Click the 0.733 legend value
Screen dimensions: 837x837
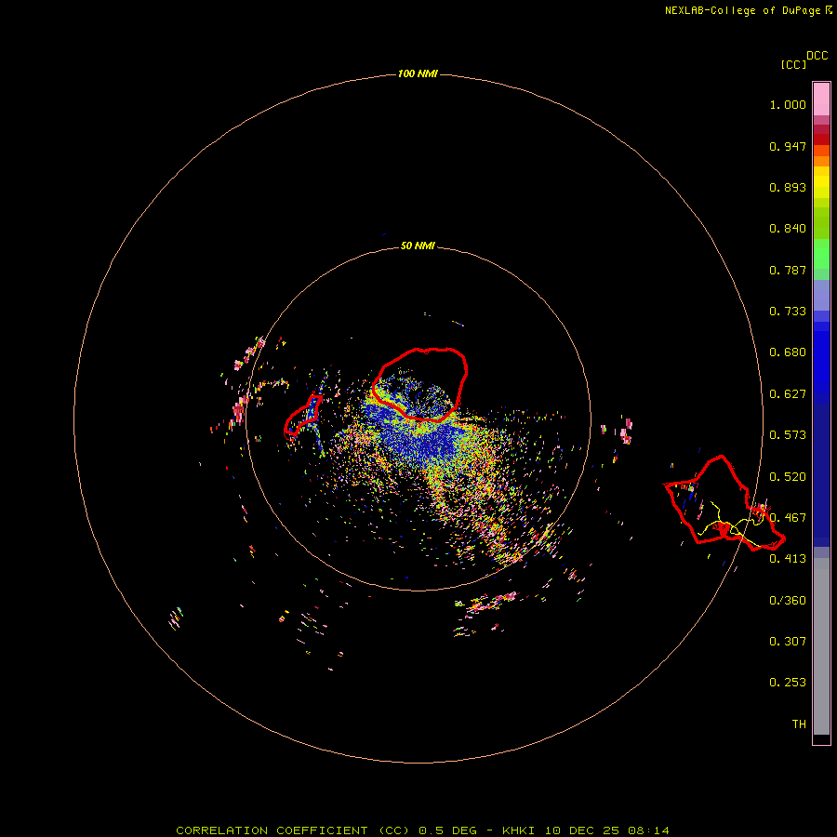point(788,312)
